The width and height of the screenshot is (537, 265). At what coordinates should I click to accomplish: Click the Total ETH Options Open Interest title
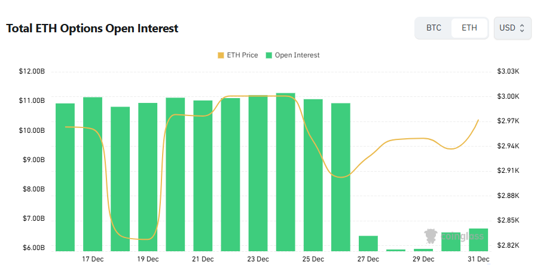92,28
